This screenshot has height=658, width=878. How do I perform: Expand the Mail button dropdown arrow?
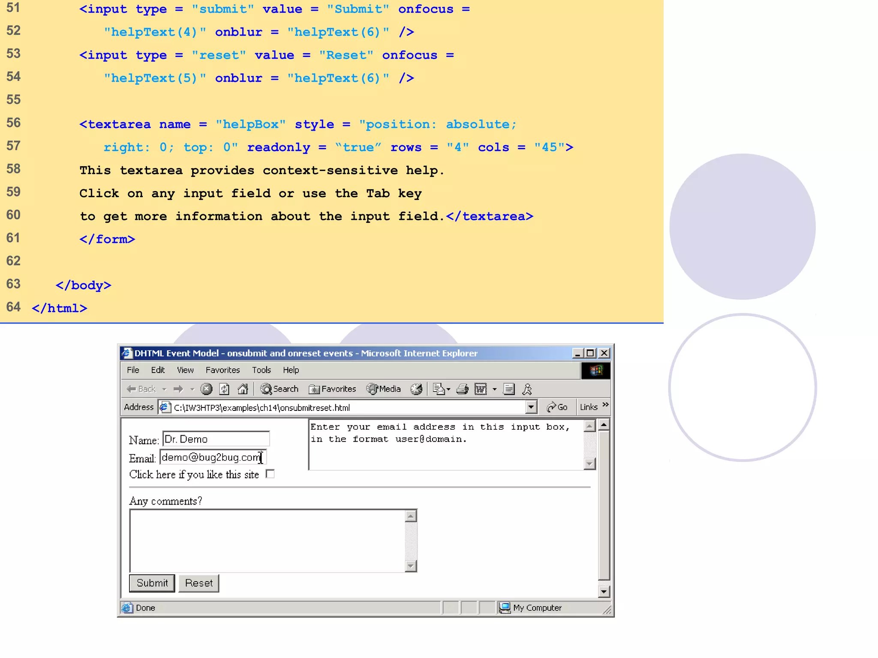point(448,389)
